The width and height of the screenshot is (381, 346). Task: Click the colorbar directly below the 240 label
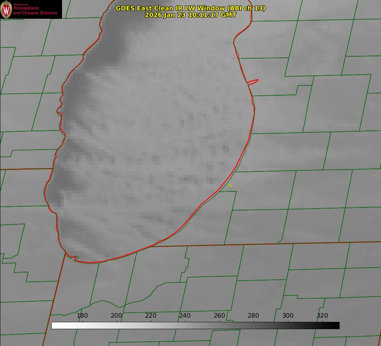click(x=185, y=325)
